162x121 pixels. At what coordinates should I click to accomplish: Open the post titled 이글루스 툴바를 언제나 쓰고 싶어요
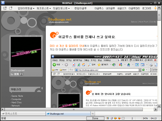87,37
